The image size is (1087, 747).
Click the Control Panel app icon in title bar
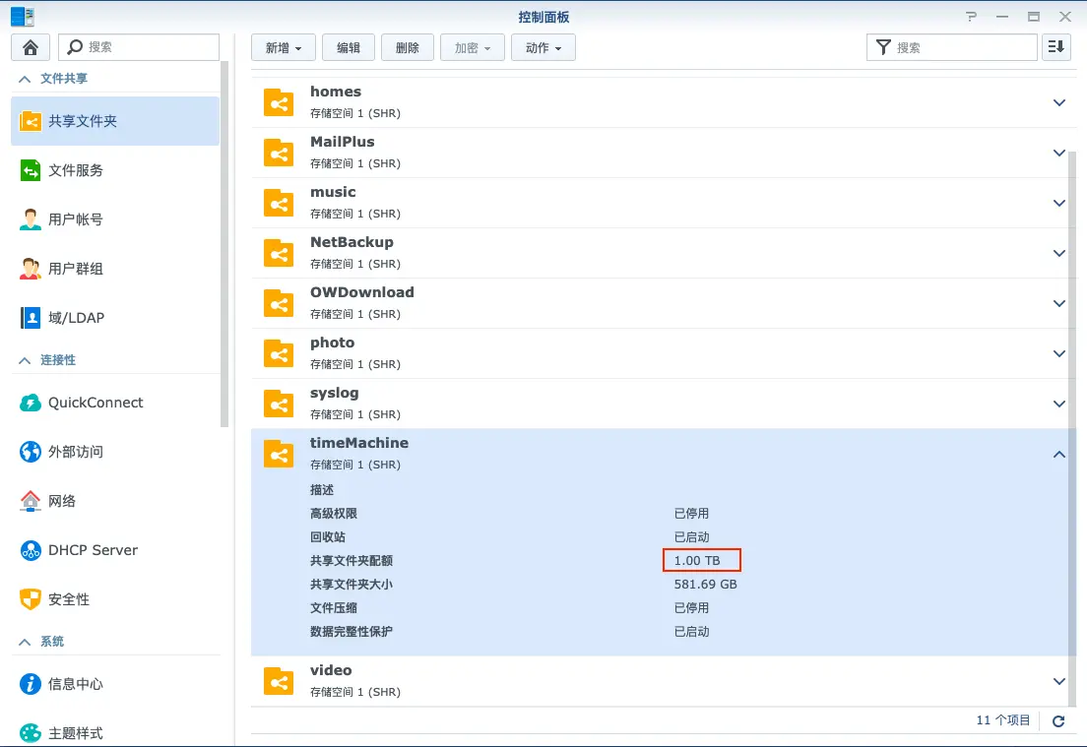(x=23, y=17)
